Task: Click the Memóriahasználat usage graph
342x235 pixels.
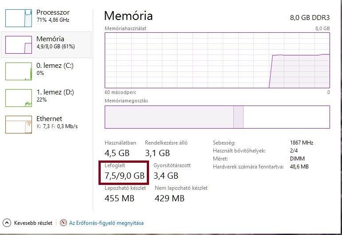Action: point(217,60)
